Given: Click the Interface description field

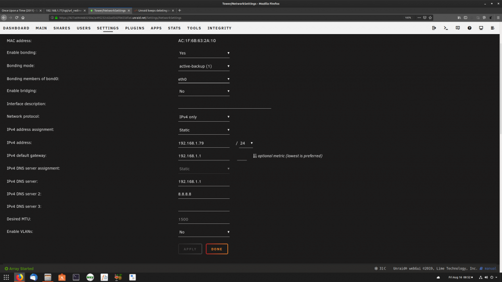Looking at the screenshot, I should [224, 104].
